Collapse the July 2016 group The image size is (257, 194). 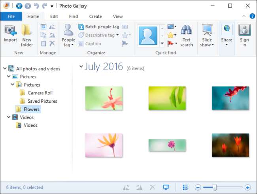[x=81, y=67]
